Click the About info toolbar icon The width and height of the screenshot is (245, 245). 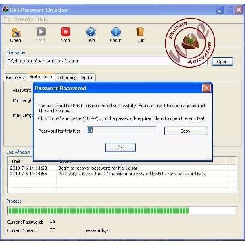coord(116,32)
